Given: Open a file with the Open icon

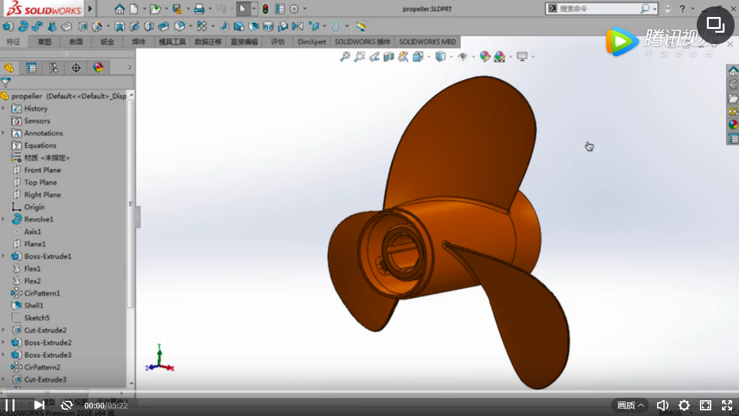Looking at the screenshot, I should pyautogui.click(x=155, y=9).
